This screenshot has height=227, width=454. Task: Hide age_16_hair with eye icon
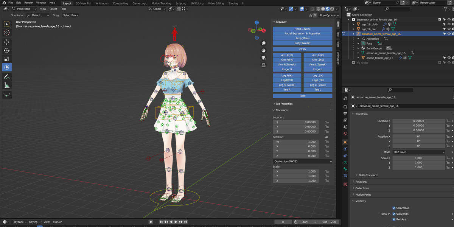pos(449,29)
